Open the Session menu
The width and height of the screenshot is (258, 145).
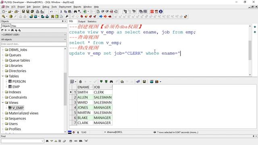pyautogui.click(x=37, y=7)
